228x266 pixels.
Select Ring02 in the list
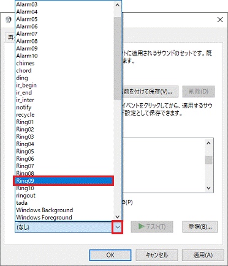pyautogui.click(x=64, y=129)
